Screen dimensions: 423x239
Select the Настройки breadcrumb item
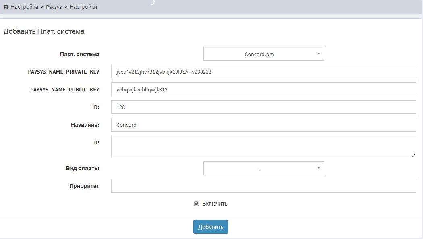(x=83, y=7)
